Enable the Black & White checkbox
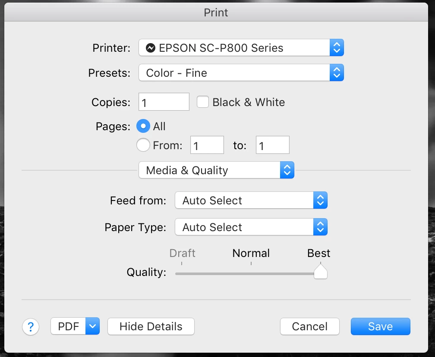This screenshot has width=435, height=357. tap(203, 102)
